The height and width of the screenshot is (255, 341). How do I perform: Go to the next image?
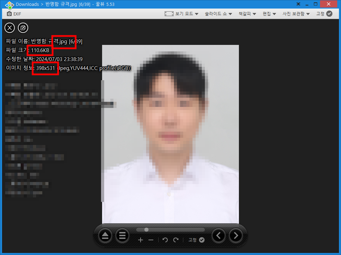pyautogui.click(x=236, y=235)
